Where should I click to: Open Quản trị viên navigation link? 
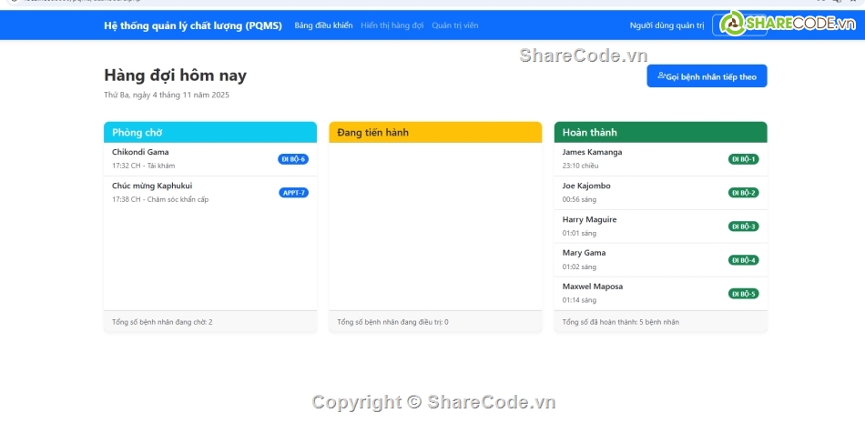click(x=454, y=25)
